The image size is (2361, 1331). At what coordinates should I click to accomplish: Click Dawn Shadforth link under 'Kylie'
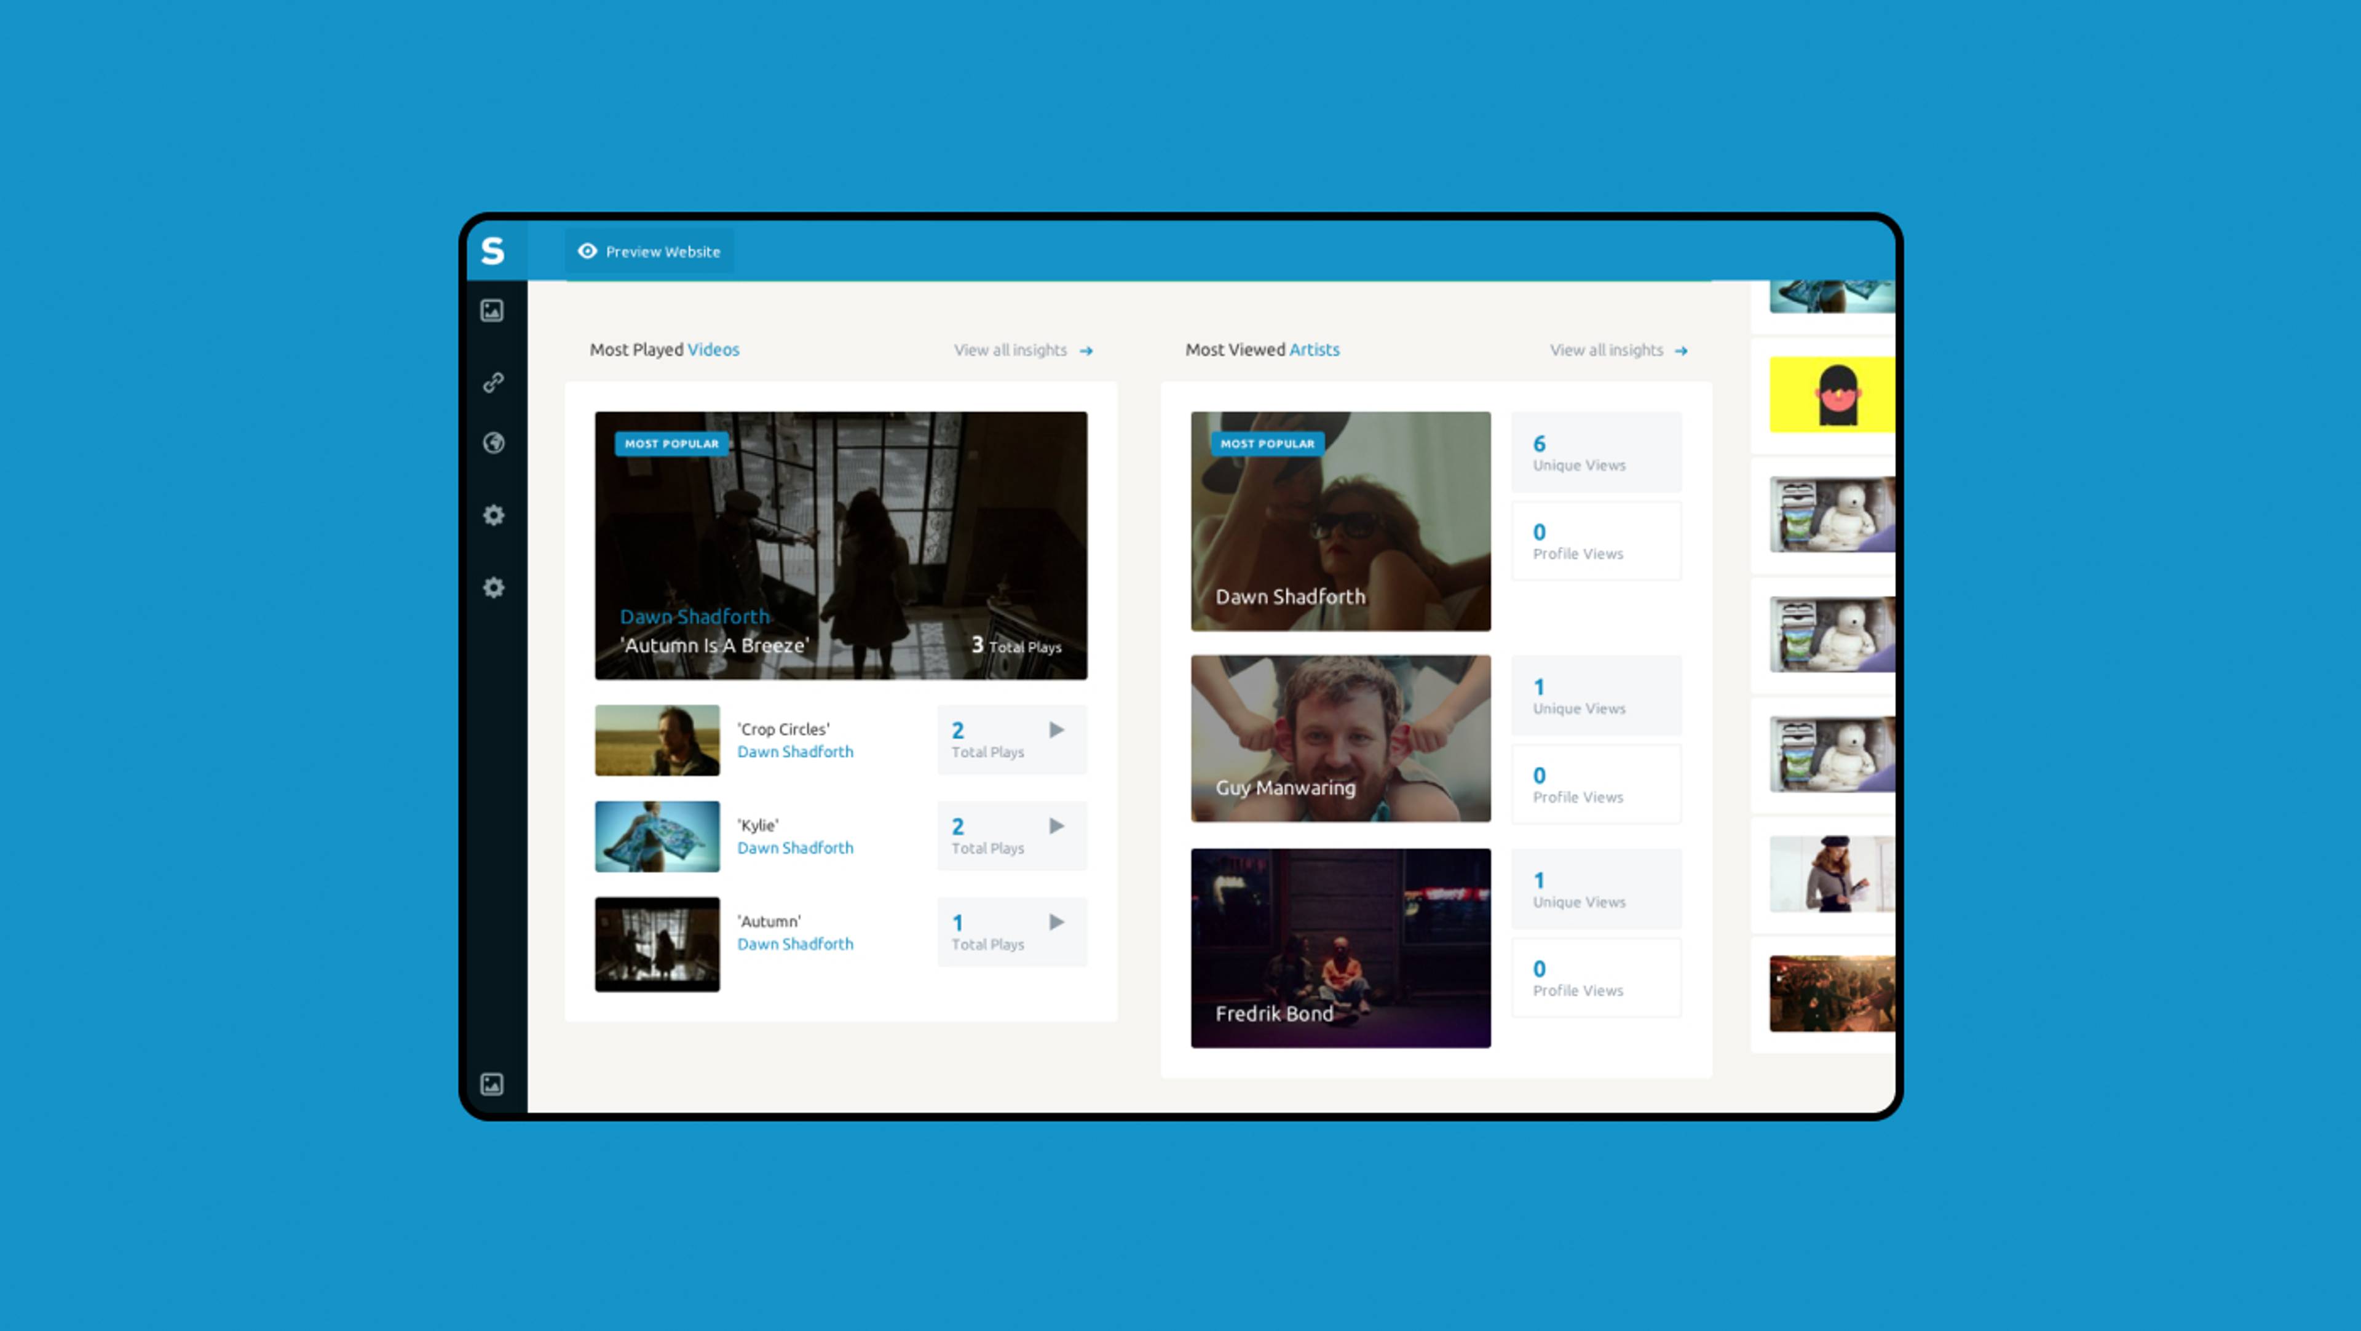[794, 848]
